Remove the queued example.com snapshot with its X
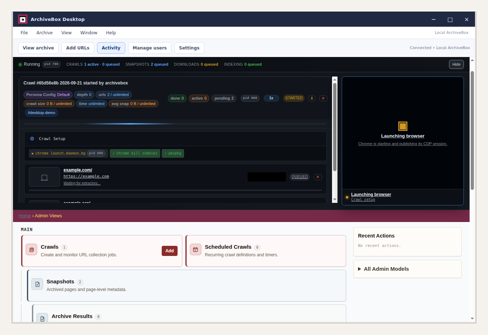Image resolution: width=488 pixels, height=335 pixels. (318, 177)
